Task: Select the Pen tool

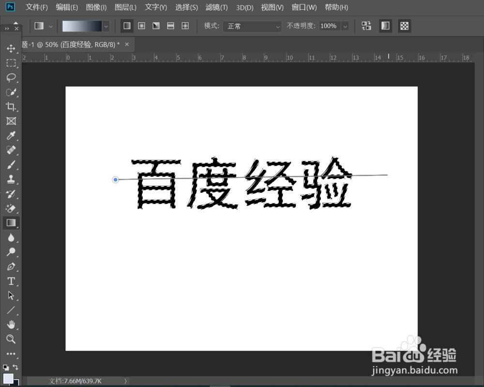Action: (x=11, y=266)
